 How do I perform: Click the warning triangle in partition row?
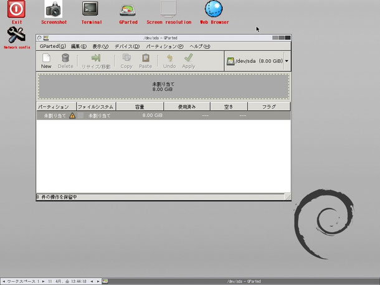[x=72, y=116]
